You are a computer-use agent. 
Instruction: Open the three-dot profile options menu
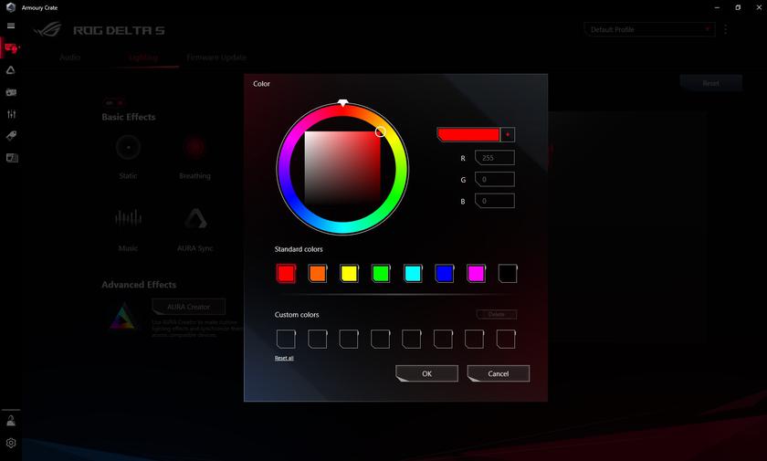pos(726,29)
